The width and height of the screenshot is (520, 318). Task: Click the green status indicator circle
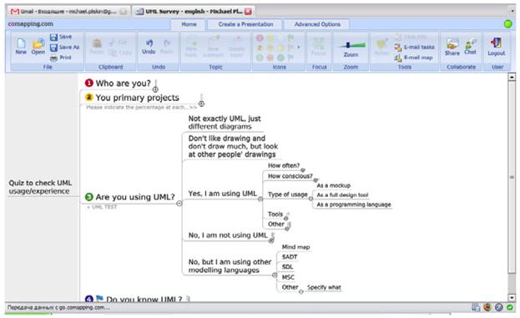point(507,24)
